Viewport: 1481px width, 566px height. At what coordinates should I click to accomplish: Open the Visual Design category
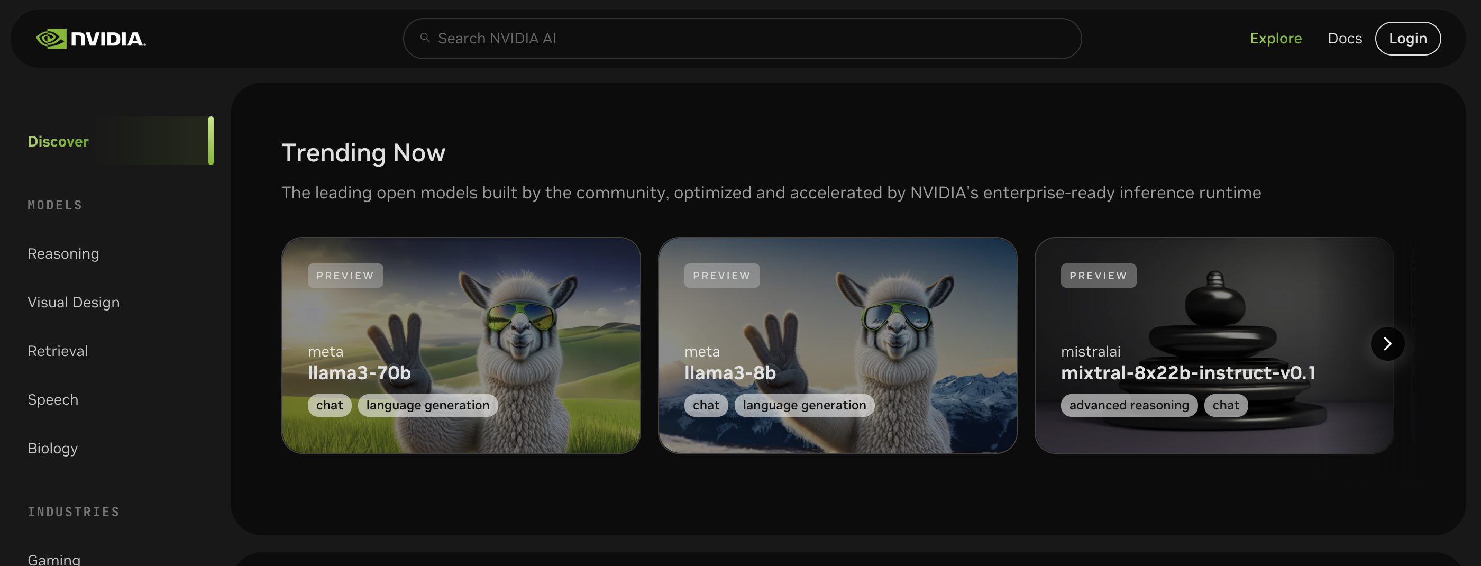tap(74, 302)
